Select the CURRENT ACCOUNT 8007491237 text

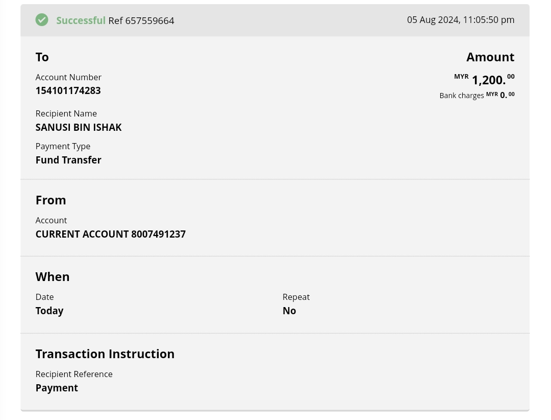(110, 234)
